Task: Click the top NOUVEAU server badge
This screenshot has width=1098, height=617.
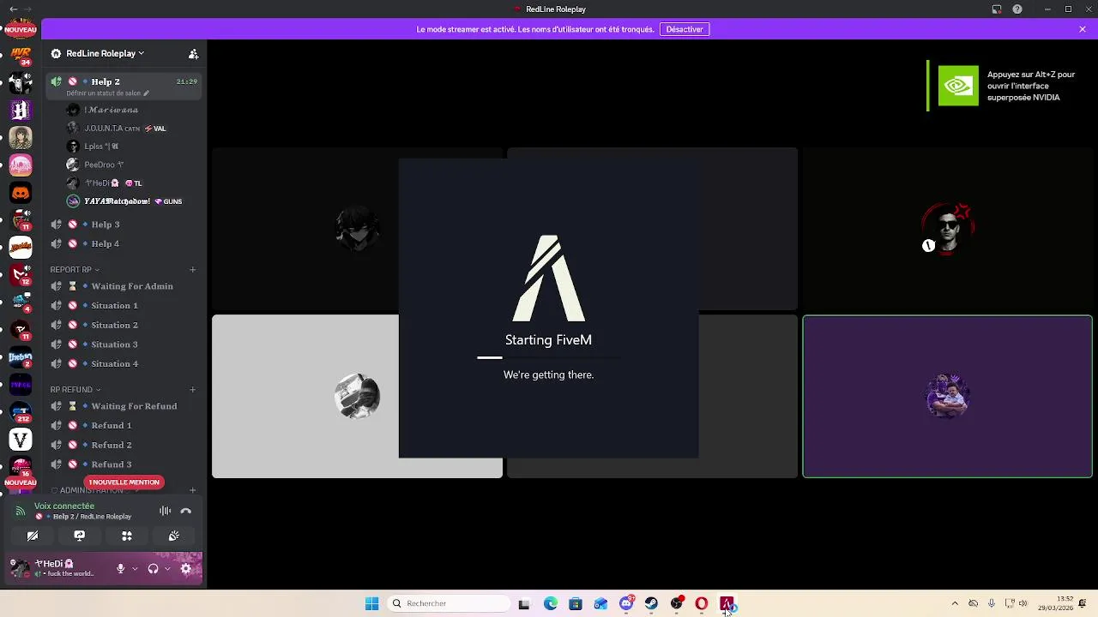Action: click(x=21, y=29)
